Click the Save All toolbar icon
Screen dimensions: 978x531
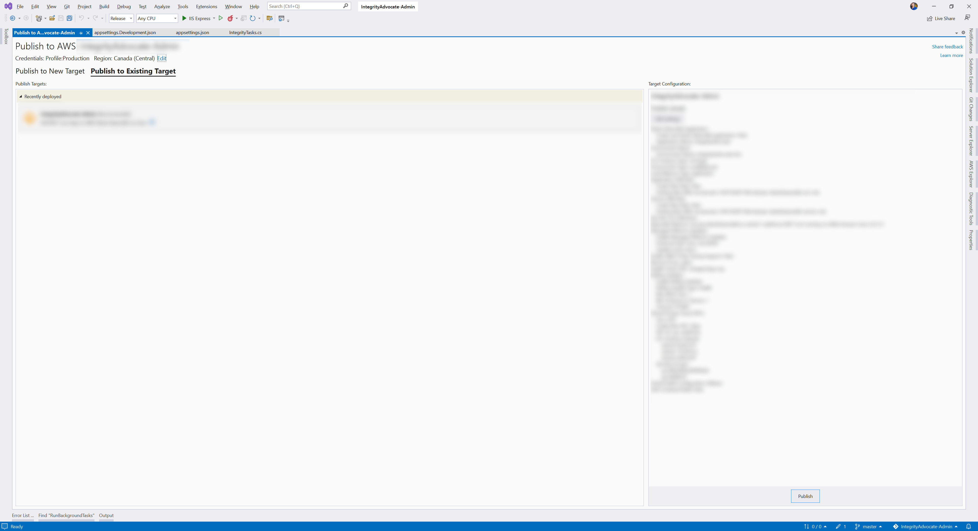[x=69, y=18]
